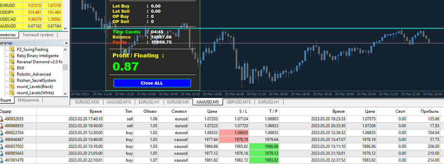The height and width of the screenshot is (164, 444).
Task: Click the Navigator scrollbar down arrow
Action: pyautogui.click(x=65, y=93)
